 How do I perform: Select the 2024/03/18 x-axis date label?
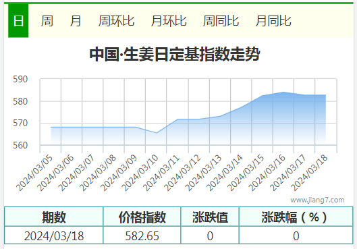309,173
